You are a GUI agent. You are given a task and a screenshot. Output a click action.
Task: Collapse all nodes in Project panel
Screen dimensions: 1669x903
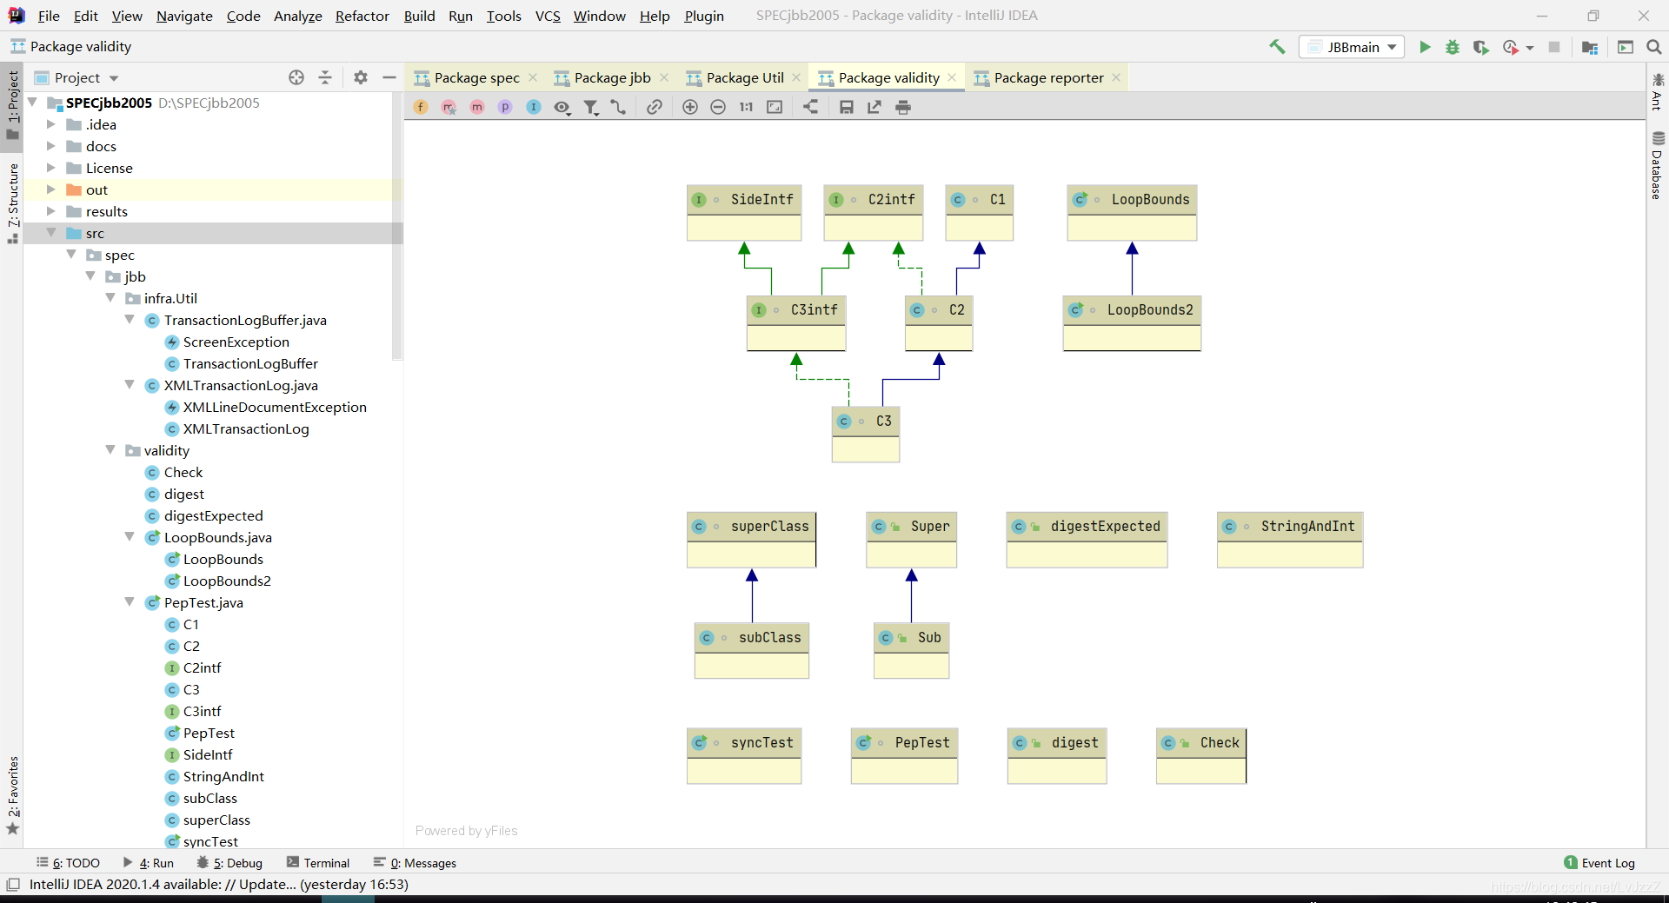325,77
